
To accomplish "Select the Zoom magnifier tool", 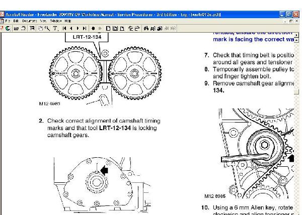I will pos(47,29).
